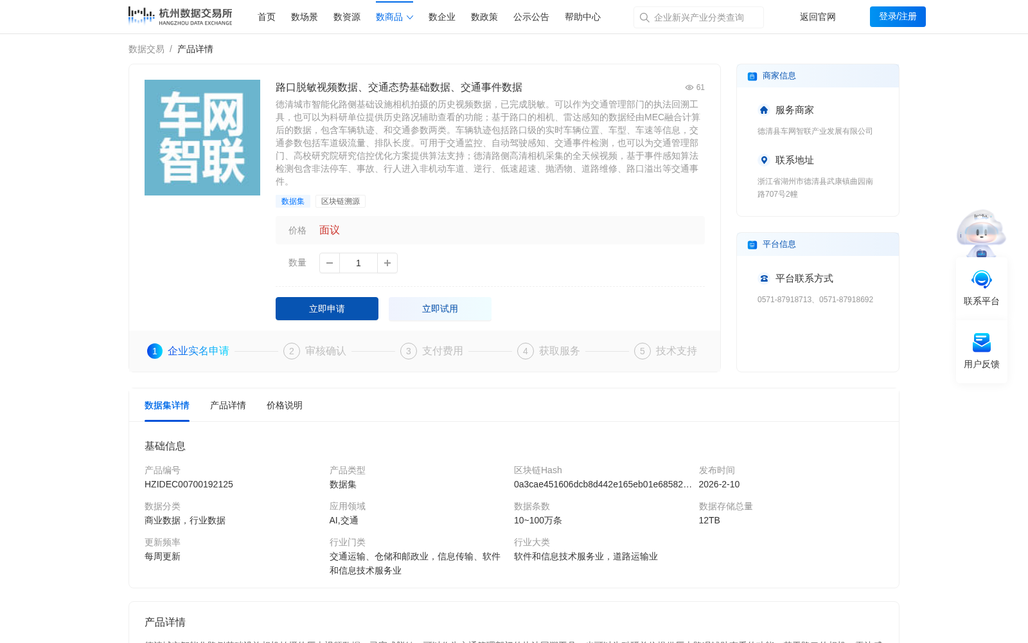Click the 商家信息 header icon
The height and width of the screenshot is (643, 1028).
(752, 76)
